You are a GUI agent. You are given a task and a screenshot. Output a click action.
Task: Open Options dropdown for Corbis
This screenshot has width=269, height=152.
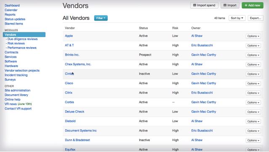pos(253,102)
